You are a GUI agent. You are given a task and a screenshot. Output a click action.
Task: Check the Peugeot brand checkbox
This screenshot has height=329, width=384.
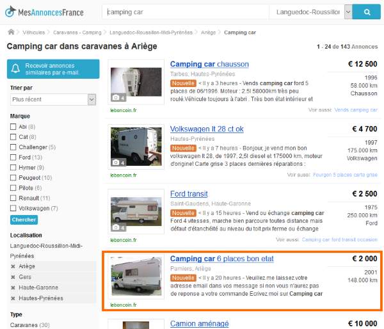[x=13, y=177]
